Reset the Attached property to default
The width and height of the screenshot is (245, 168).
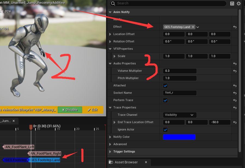point(235,86)
